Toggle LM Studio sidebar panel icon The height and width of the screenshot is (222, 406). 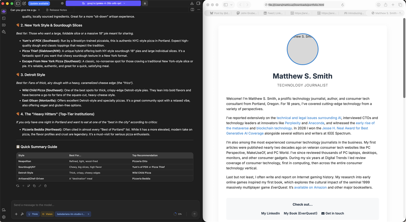[x=18, y=3]
